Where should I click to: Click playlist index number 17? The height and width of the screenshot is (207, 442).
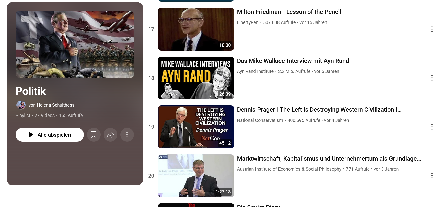[x=151, y=29]
